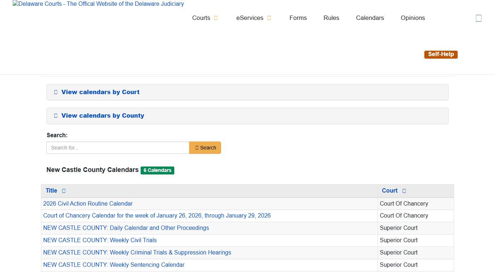The height and width of the screenshot is (278, 495).
Task: Expand the Courts dropdown menu
Action: [x=205, y=18]
